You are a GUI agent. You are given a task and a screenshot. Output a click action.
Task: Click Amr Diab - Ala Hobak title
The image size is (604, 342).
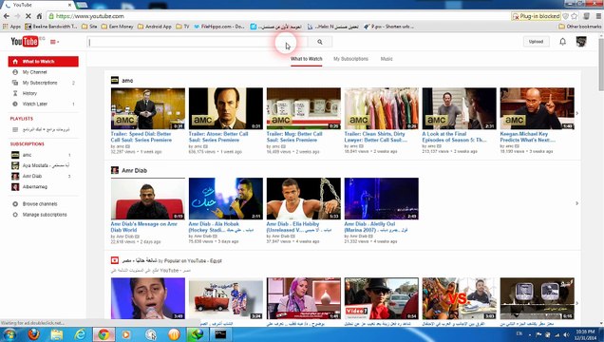tap(215, 227)
